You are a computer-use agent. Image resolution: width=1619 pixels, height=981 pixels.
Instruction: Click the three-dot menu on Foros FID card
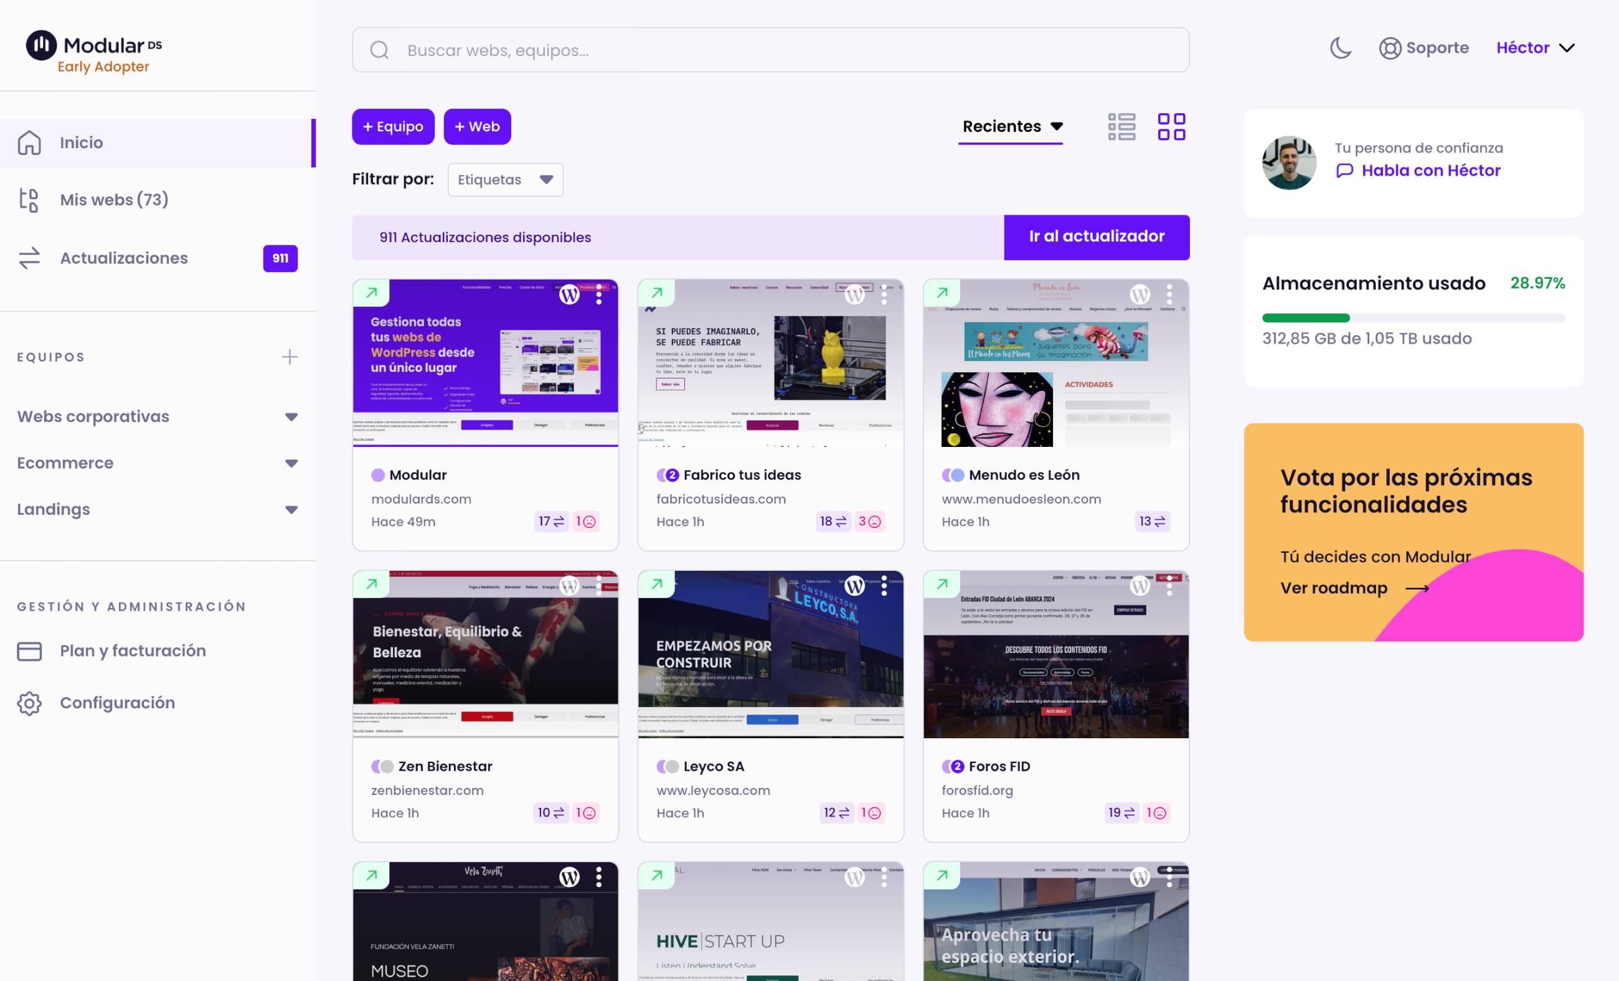(1169, 586)
